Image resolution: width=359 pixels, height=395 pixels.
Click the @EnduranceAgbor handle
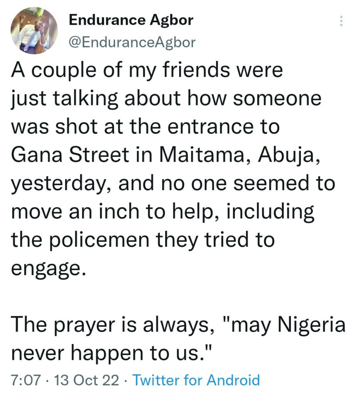tap(132, 42)
